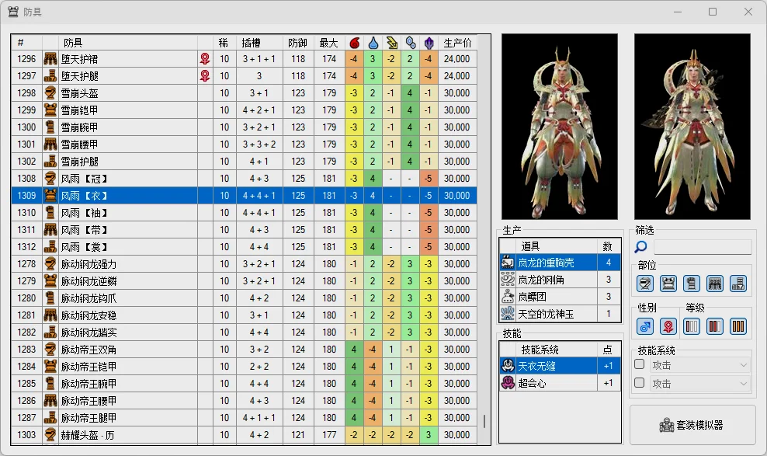
Task: Sort by thunder resistance column icon
Action: [x=391, y=43]
